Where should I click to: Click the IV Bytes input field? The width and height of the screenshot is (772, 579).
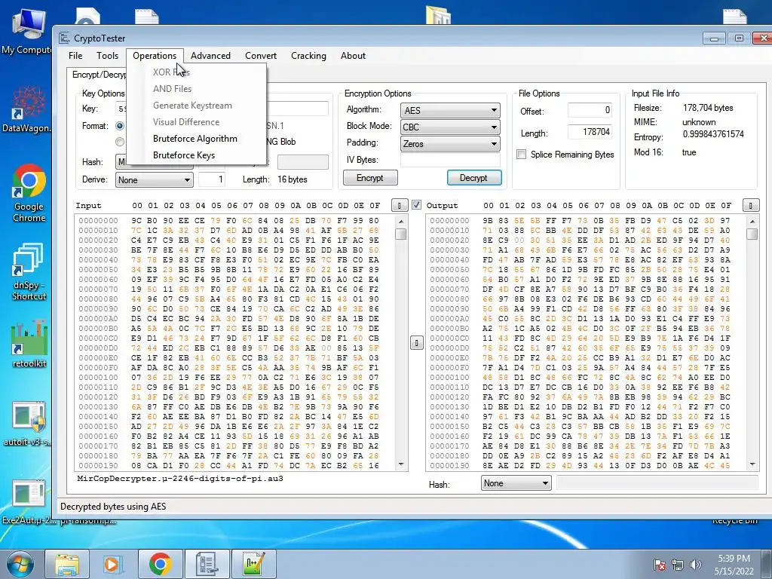[x=450, y=160]
